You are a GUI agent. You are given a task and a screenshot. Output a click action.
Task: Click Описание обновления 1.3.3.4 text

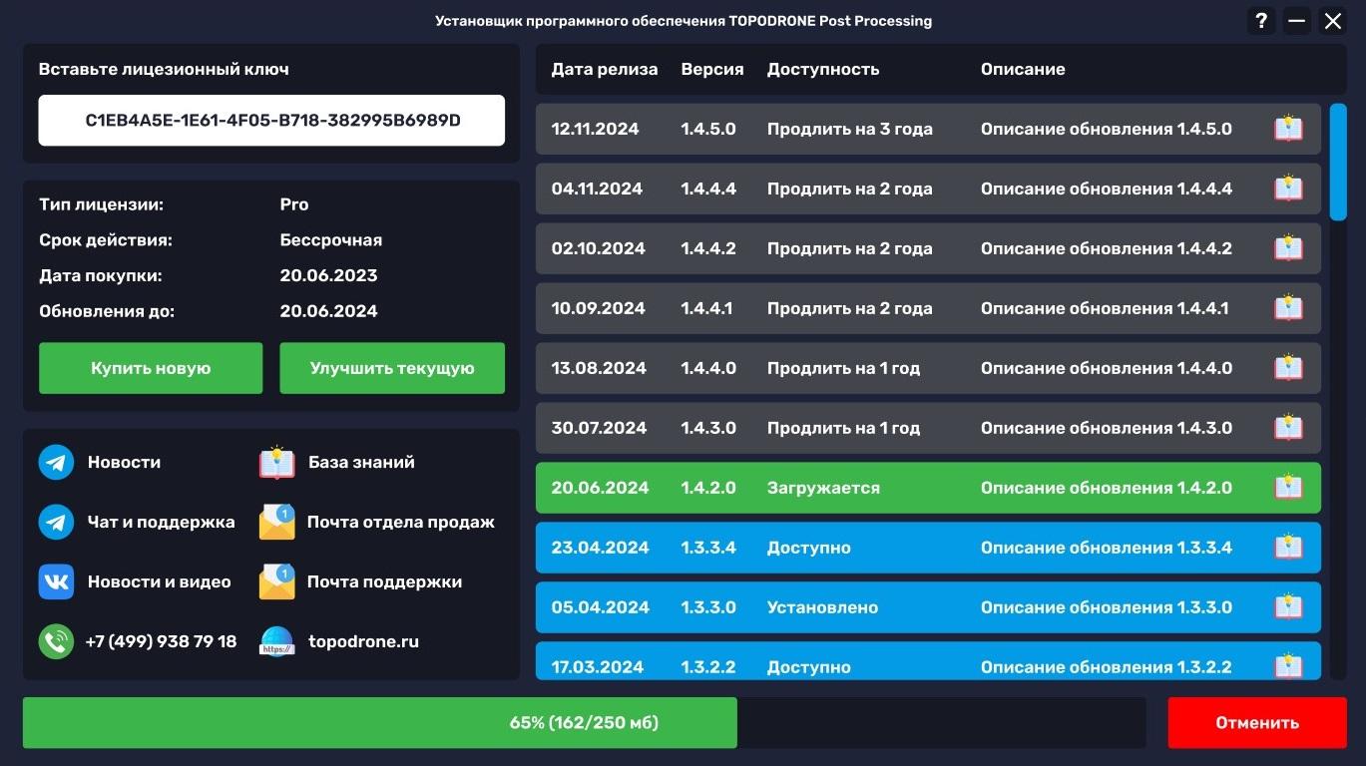[1106, 548]
